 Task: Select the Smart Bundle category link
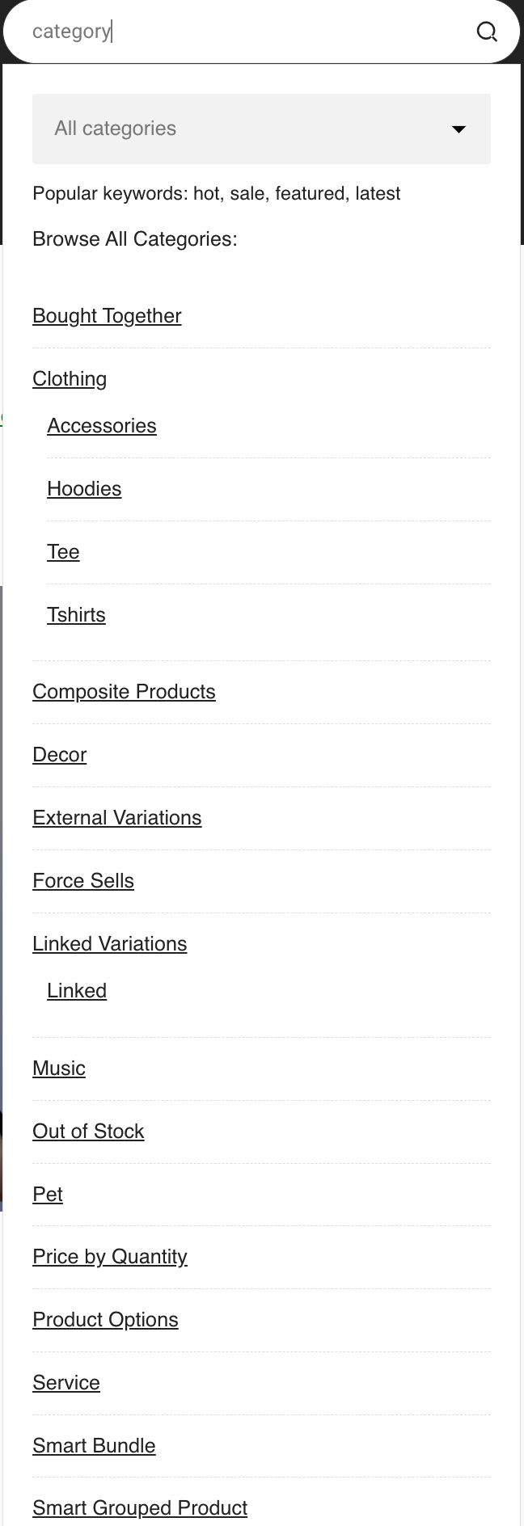[x=94, y=1446]
